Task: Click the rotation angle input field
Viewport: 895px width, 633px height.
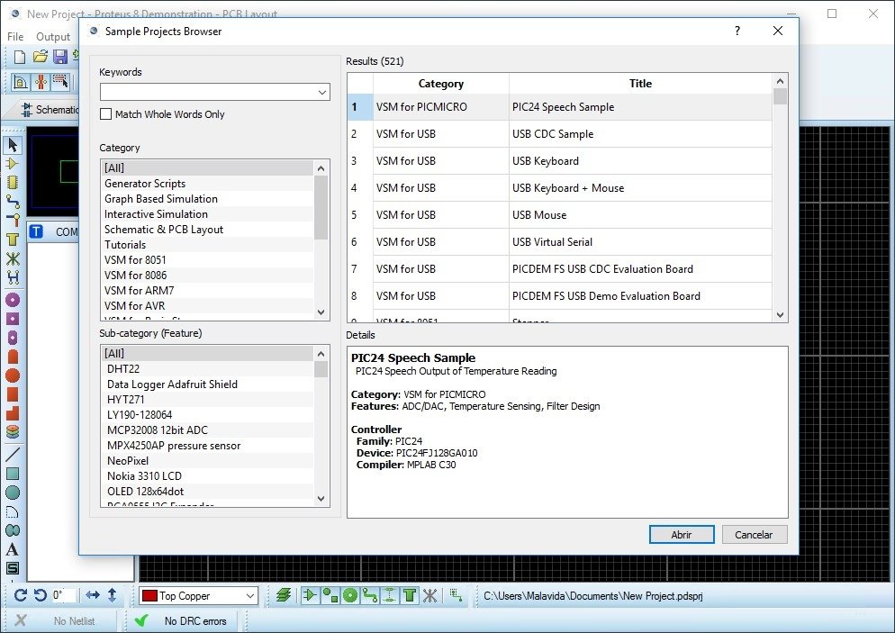Action: coord(63,595)
